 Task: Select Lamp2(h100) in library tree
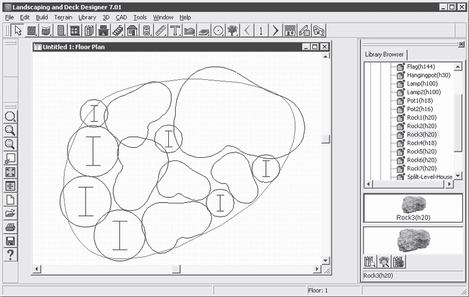[423, 92]
